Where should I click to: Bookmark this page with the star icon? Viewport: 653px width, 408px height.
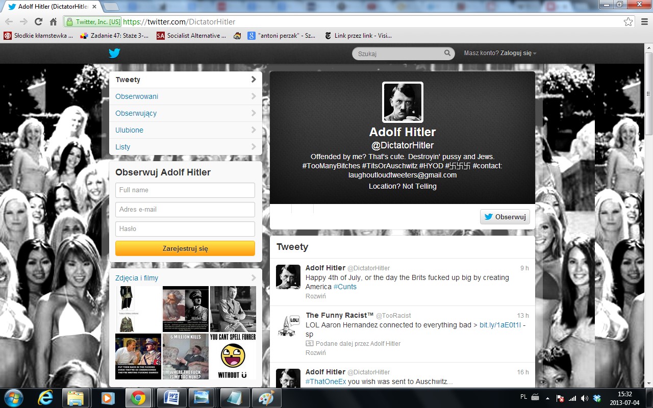(628, 21)
